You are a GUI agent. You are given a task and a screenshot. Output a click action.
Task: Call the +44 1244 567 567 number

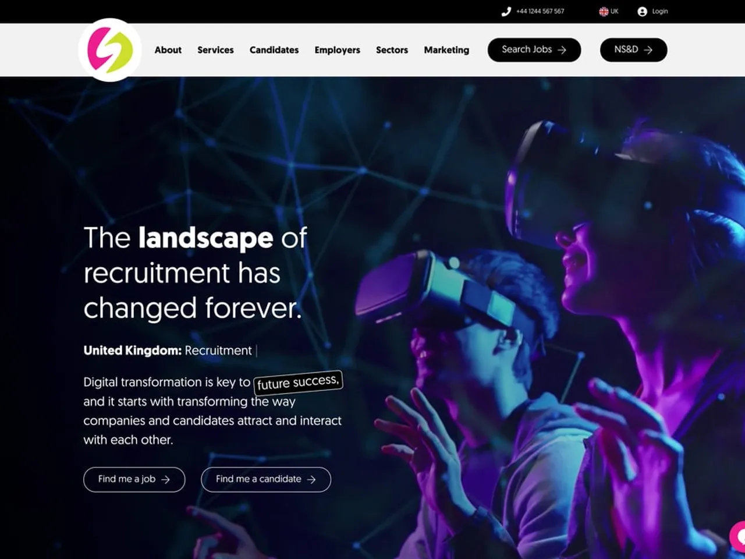[x=540, y=12]
